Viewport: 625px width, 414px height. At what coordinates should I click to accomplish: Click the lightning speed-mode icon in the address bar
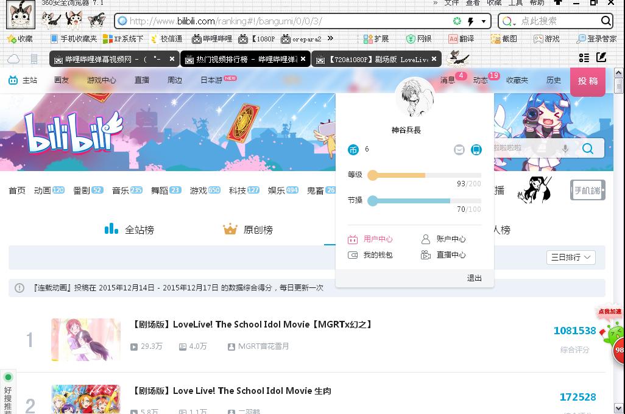[x=471, y=21]
